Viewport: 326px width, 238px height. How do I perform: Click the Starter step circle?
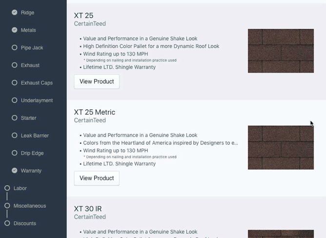coord(14,118)
